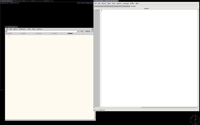Open the Options menu in SciTE

(119, 3)
